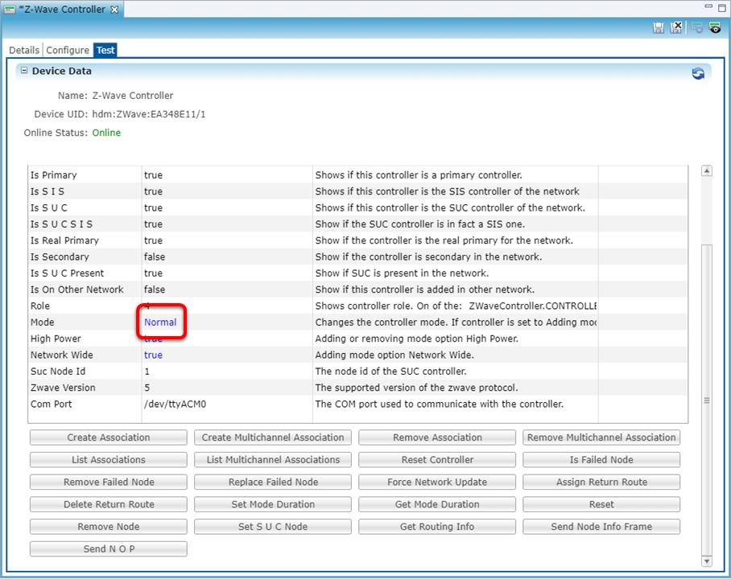
Task: Click Set Mode Duration button
Action: [273, 504]
